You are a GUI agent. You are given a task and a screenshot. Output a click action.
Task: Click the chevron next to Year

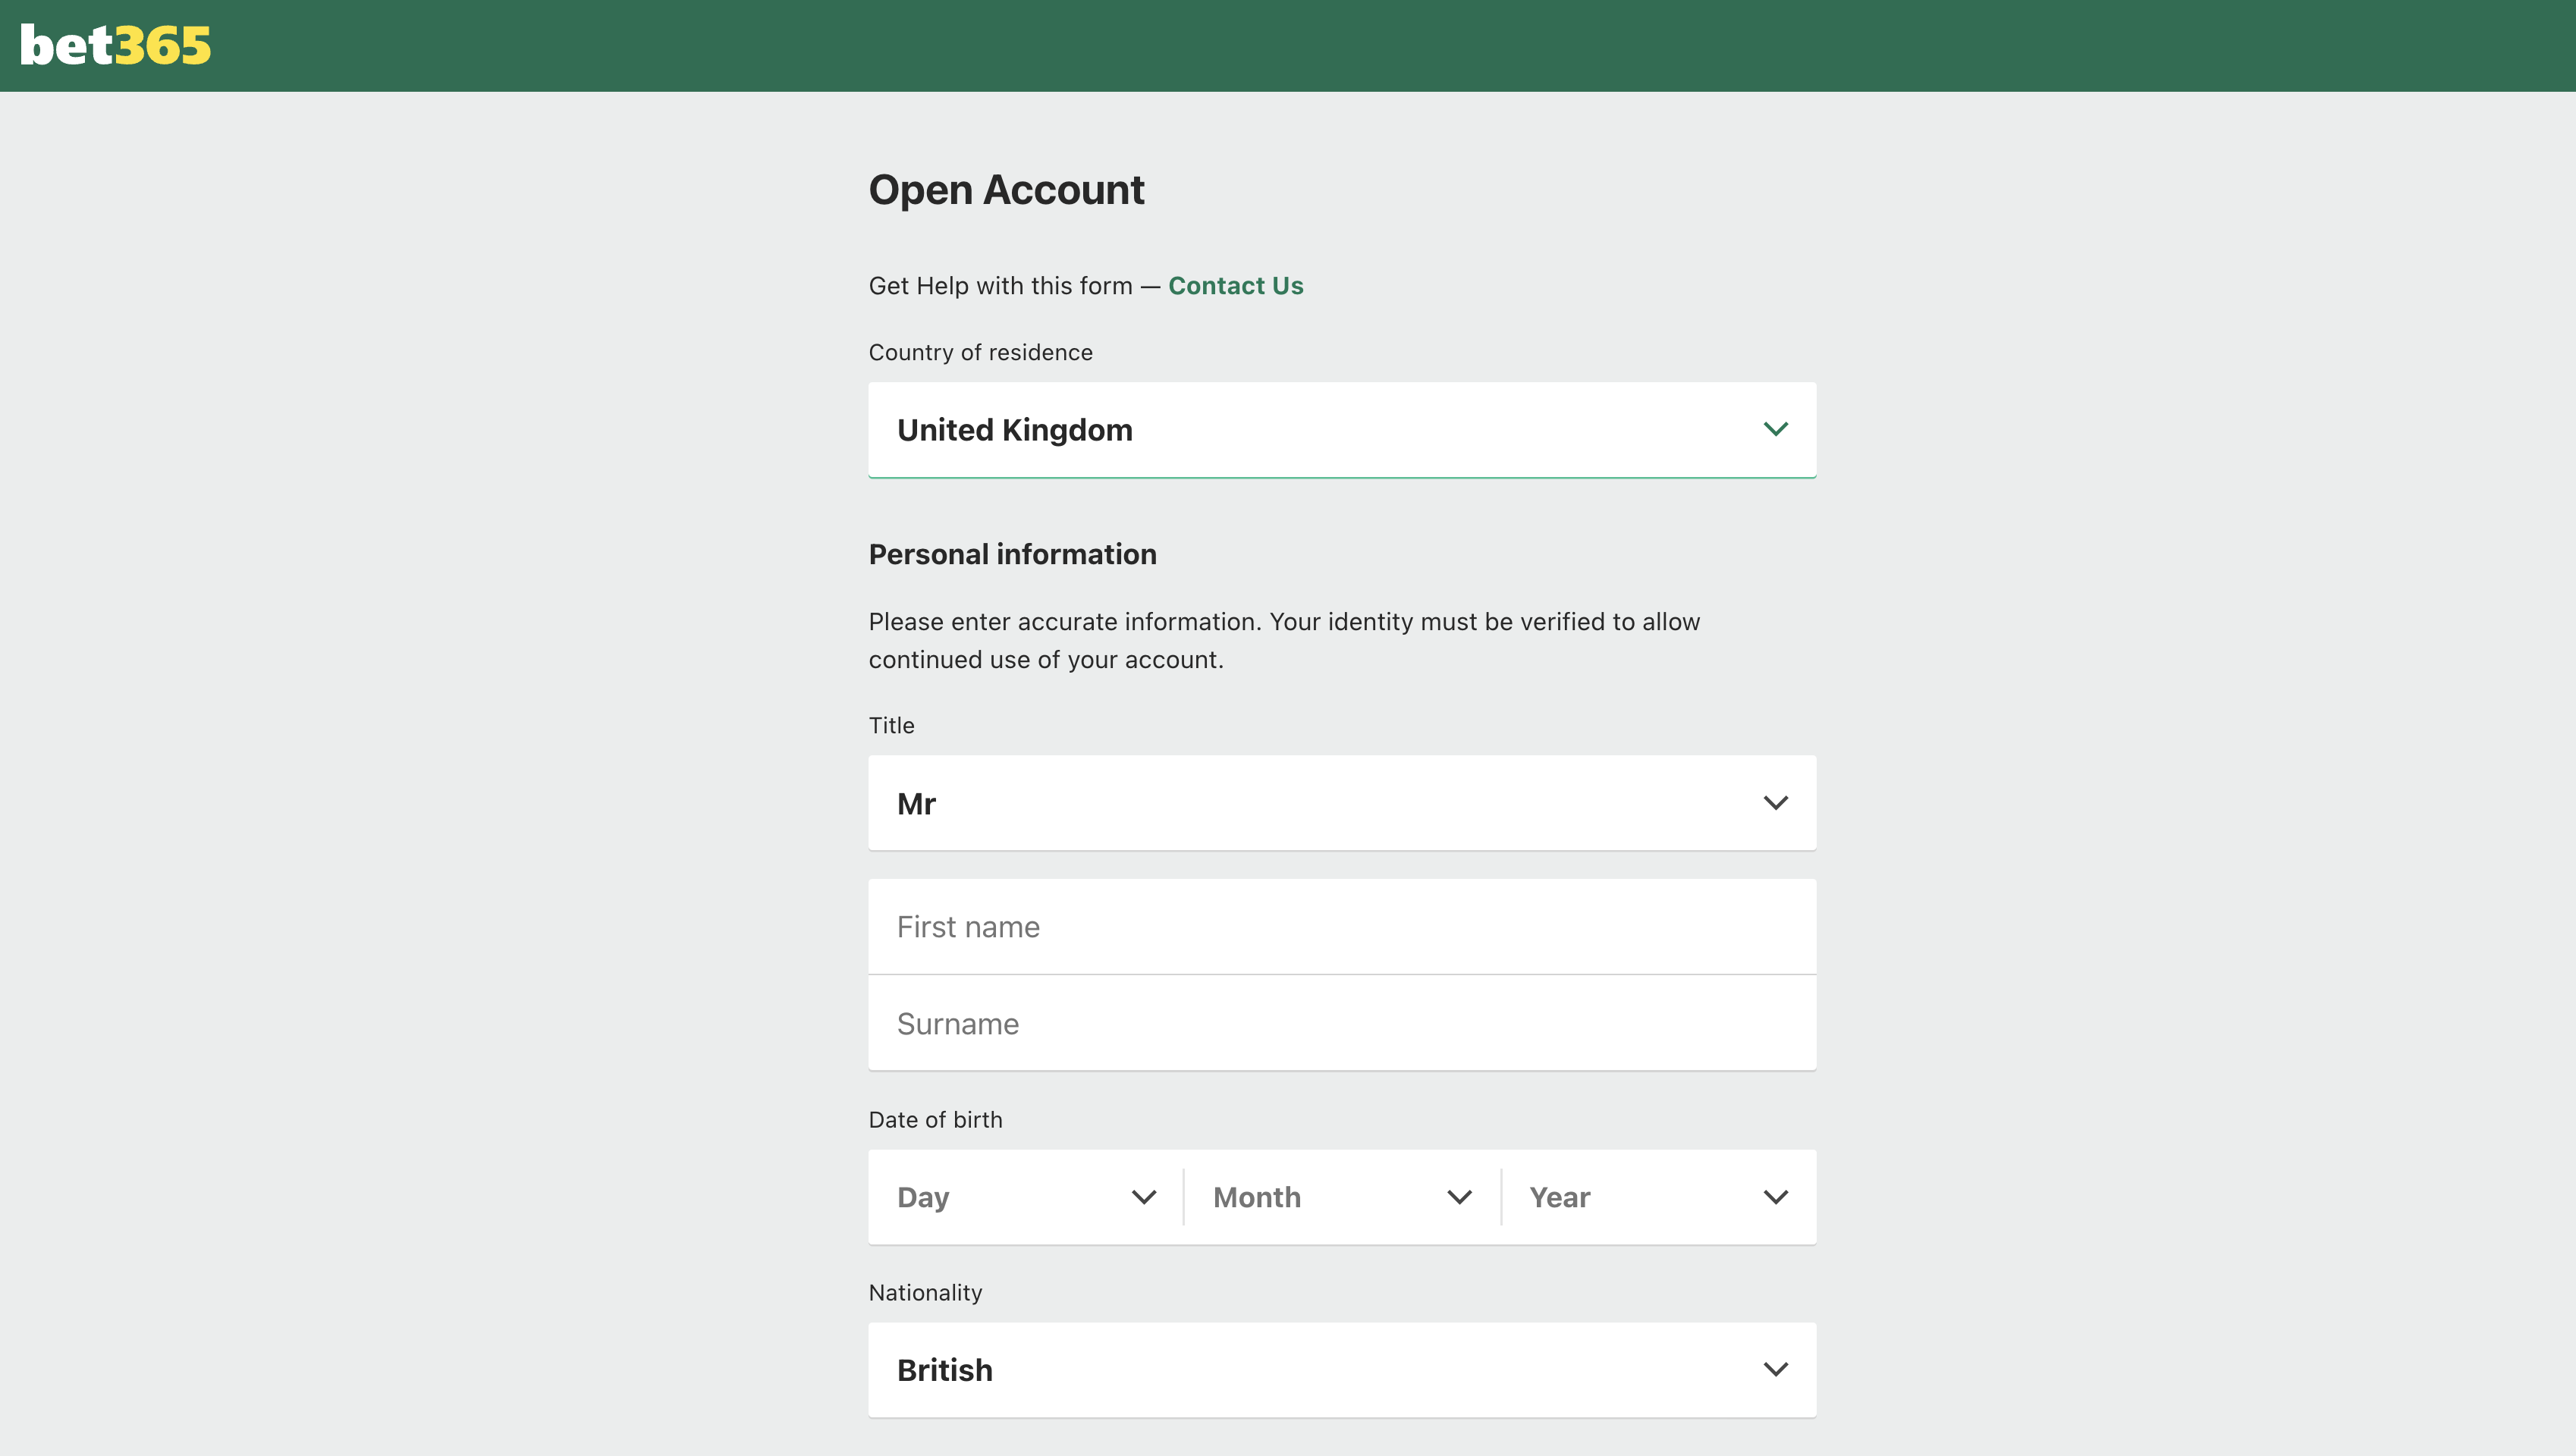pos(1775,1197)
